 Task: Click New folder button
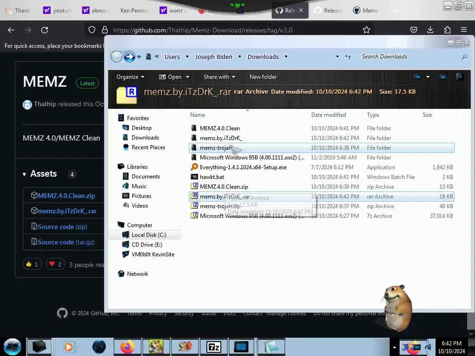pos(263,77)
